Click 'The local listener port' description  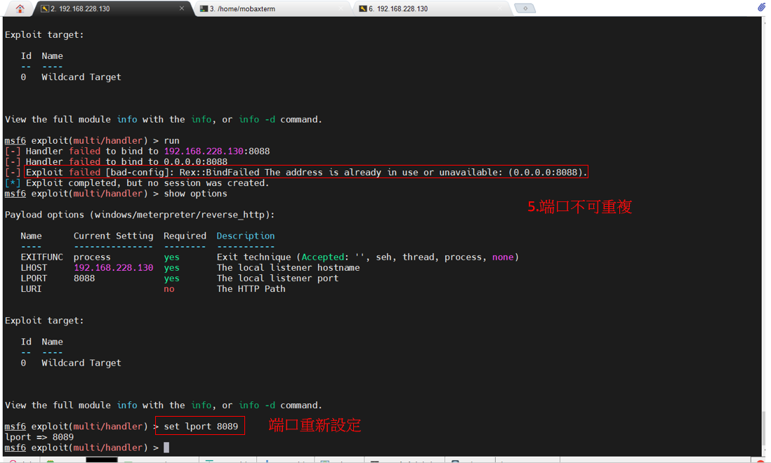[x=278, y=278]
